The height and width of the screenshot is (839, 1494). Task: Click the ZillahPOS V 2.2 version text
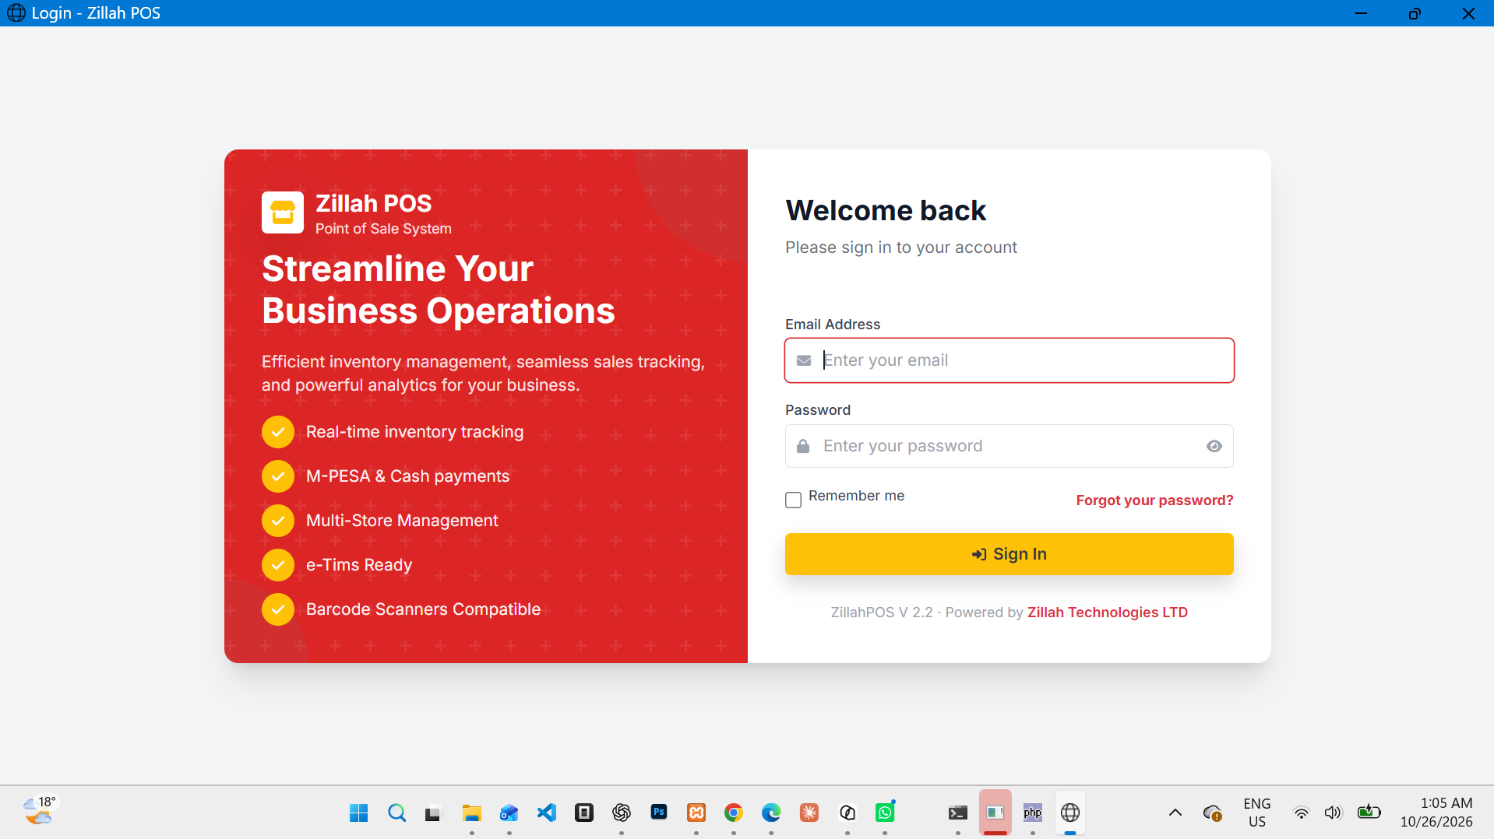(881, 613)
